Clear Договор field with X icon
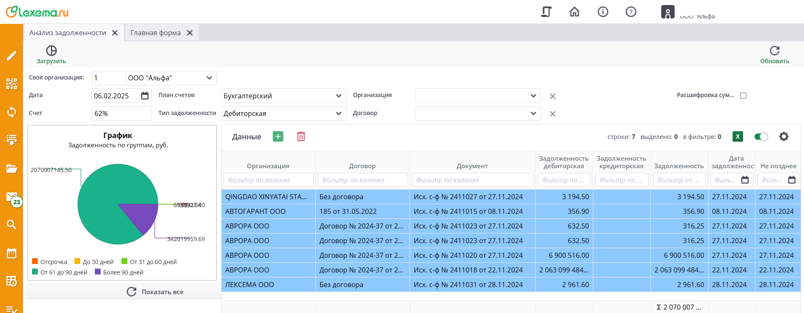The image size is (804, 313). [x=553, y=114]
